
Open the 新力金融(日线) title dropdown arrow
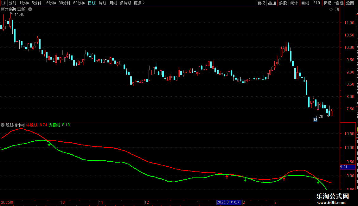[30, 10]
